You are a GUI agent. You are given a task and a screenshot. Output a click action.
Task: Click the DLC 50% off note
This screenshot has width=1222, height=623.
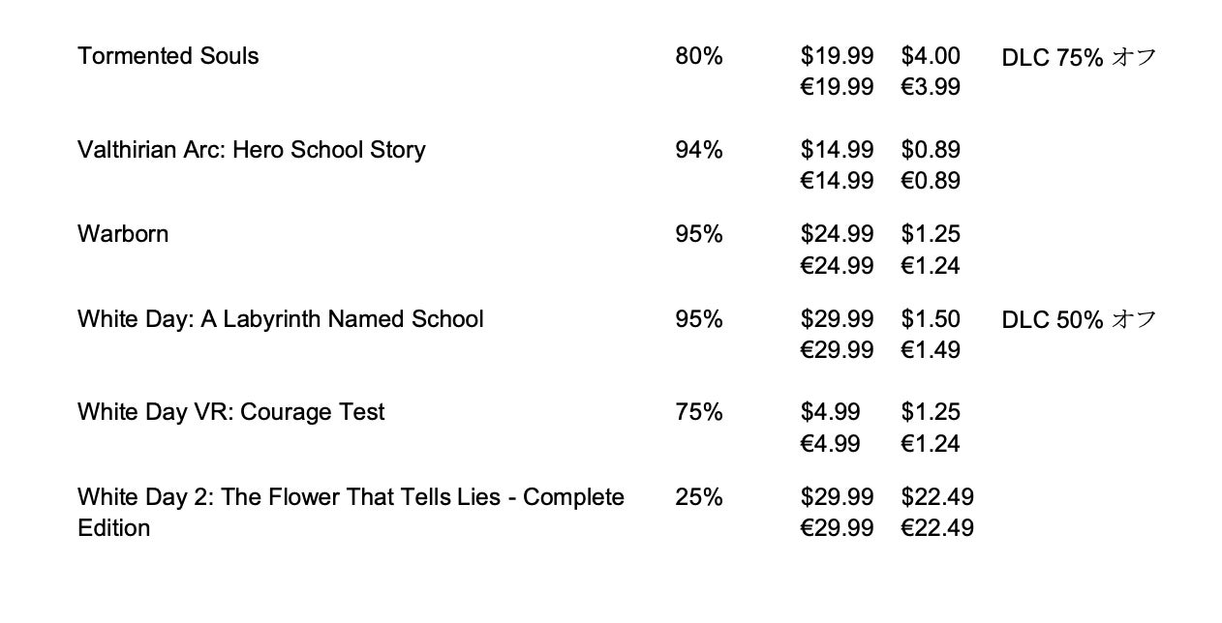(1079, 320)
